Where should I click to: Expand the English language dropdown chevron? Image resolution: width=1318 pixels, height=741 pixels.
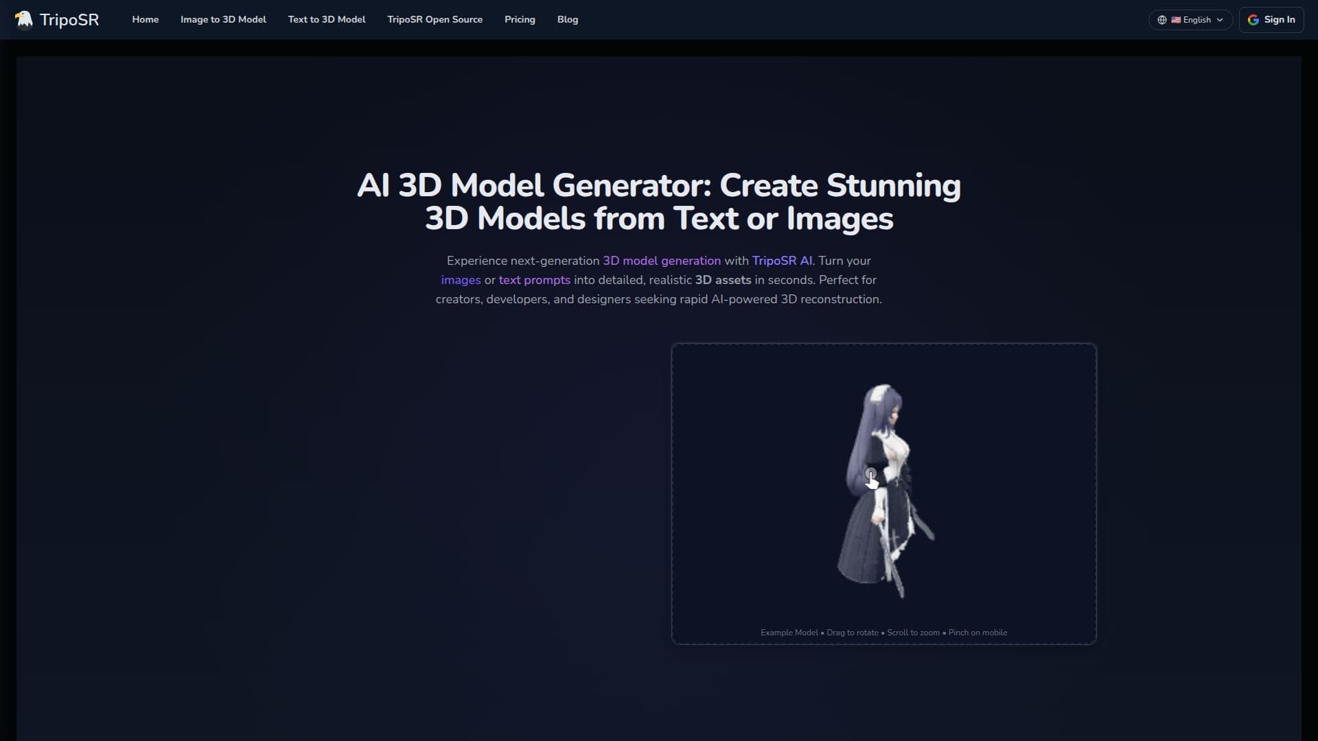point(1220,20)
